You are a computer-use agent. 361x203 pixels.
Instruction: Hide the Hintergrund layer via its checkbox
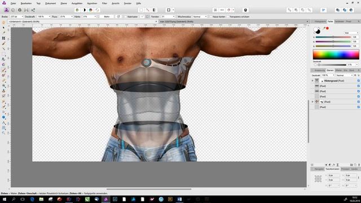[359, 81]
